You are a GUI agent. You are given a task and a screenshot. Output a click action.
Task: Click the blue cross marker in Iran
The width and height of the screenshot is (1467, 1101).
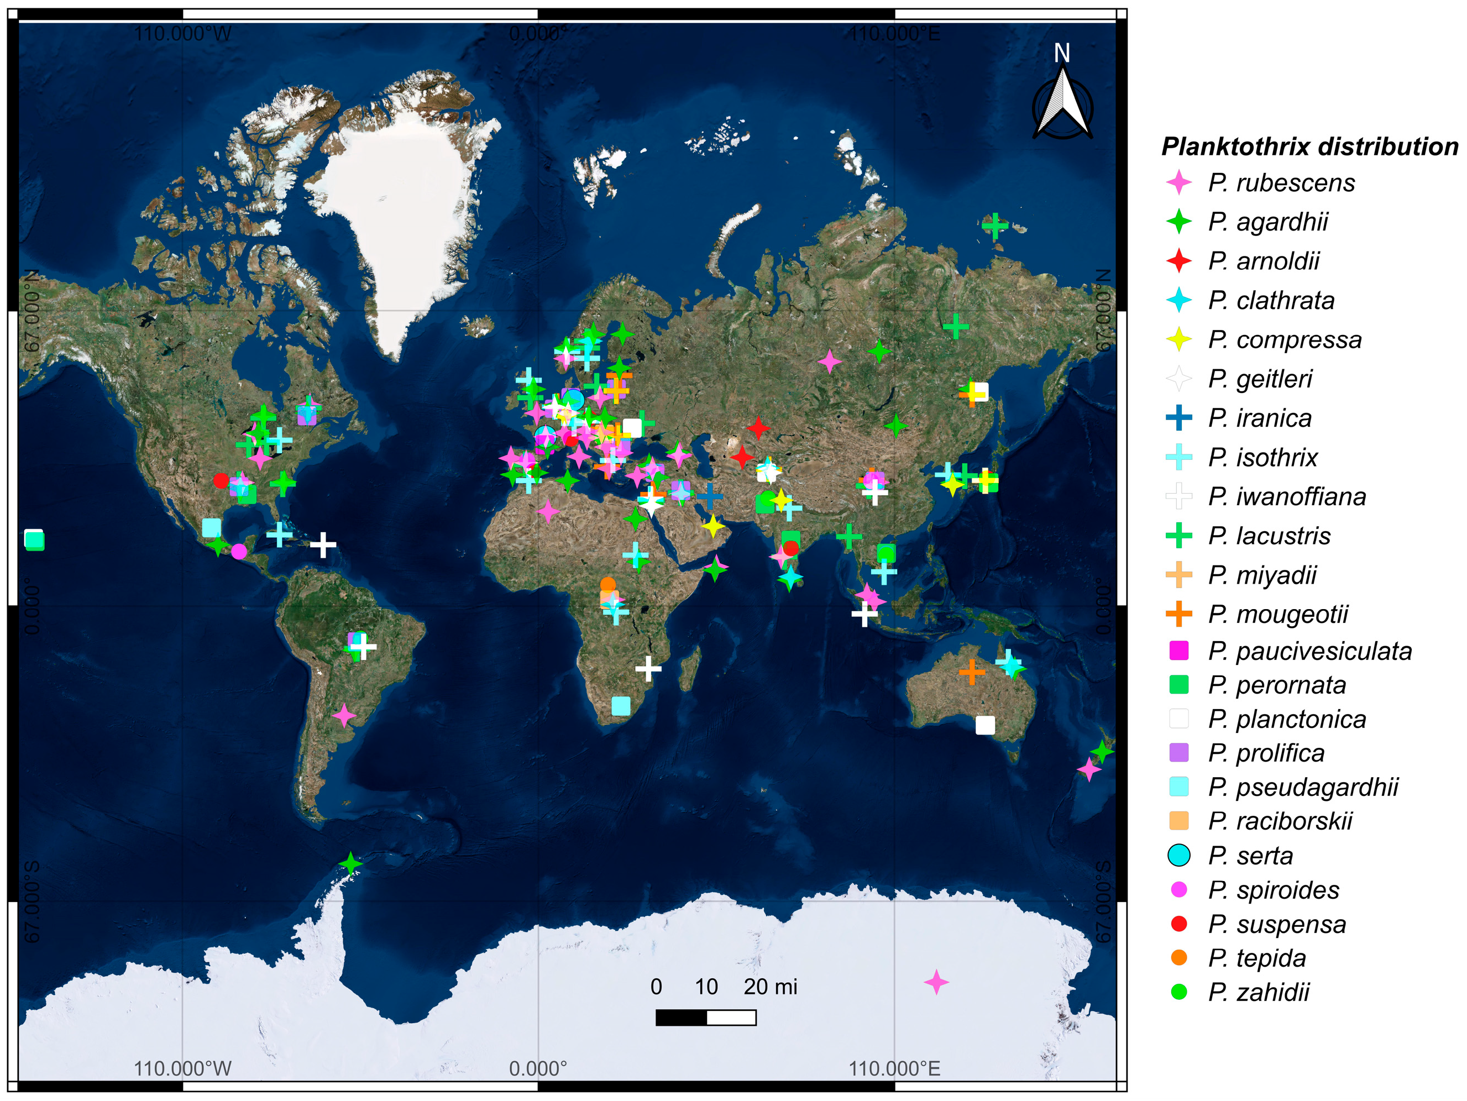click(x=710, y=495)
